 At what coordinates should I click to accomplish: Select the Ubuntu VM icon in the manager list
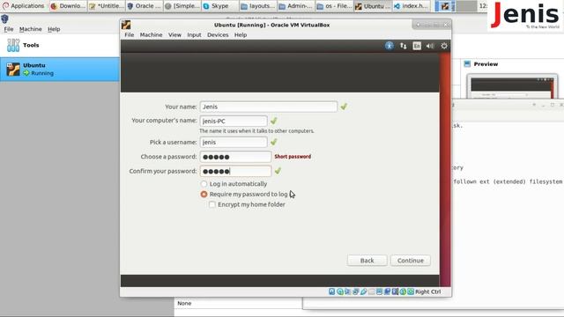[x=13, y=69]
